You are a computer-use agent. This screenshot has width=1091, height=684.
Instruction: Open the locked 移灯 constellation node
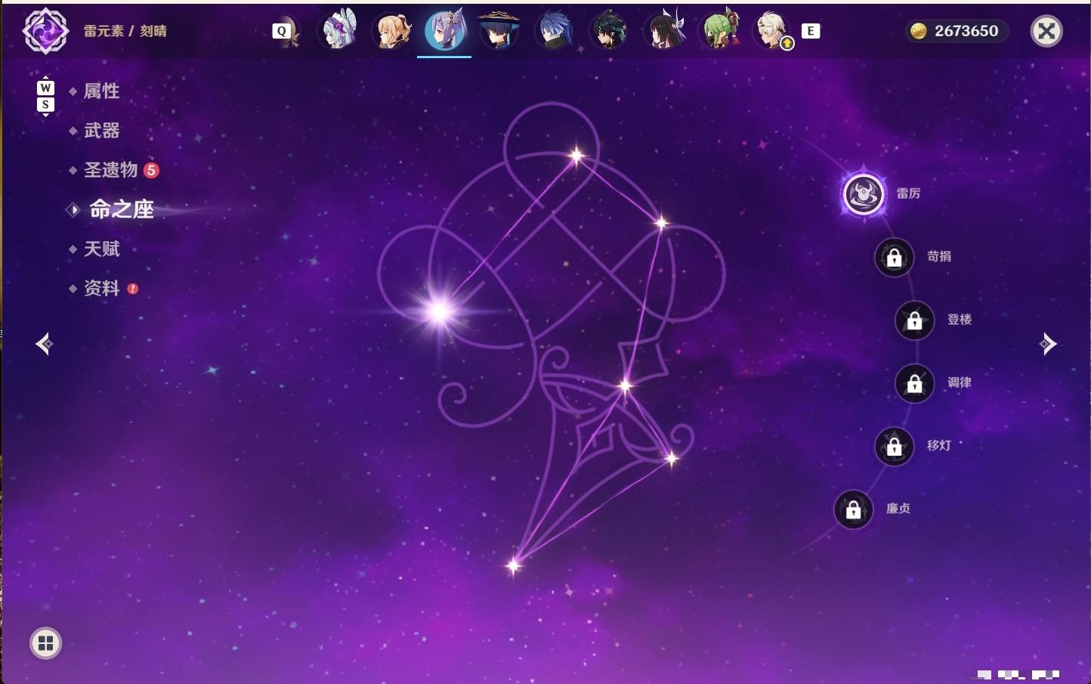894,447
